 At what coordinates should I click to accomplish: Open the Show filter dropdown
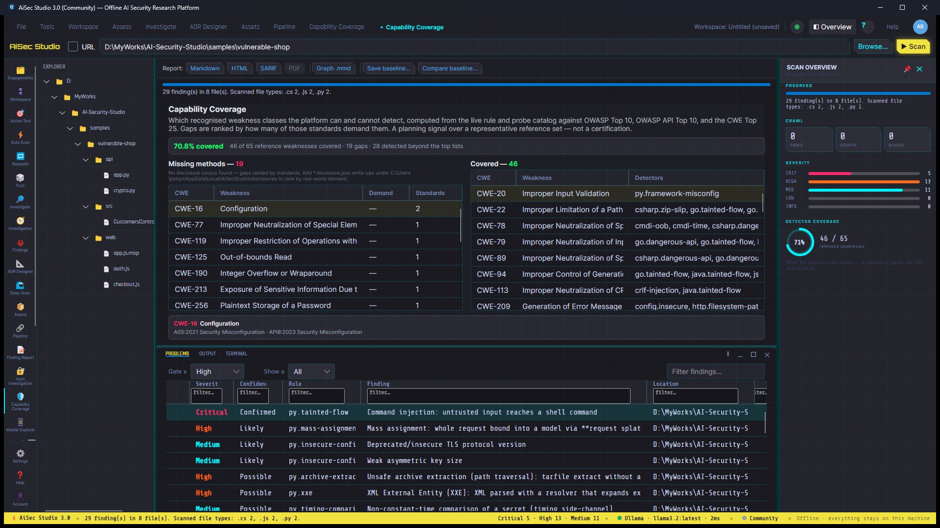pos(311,372)
